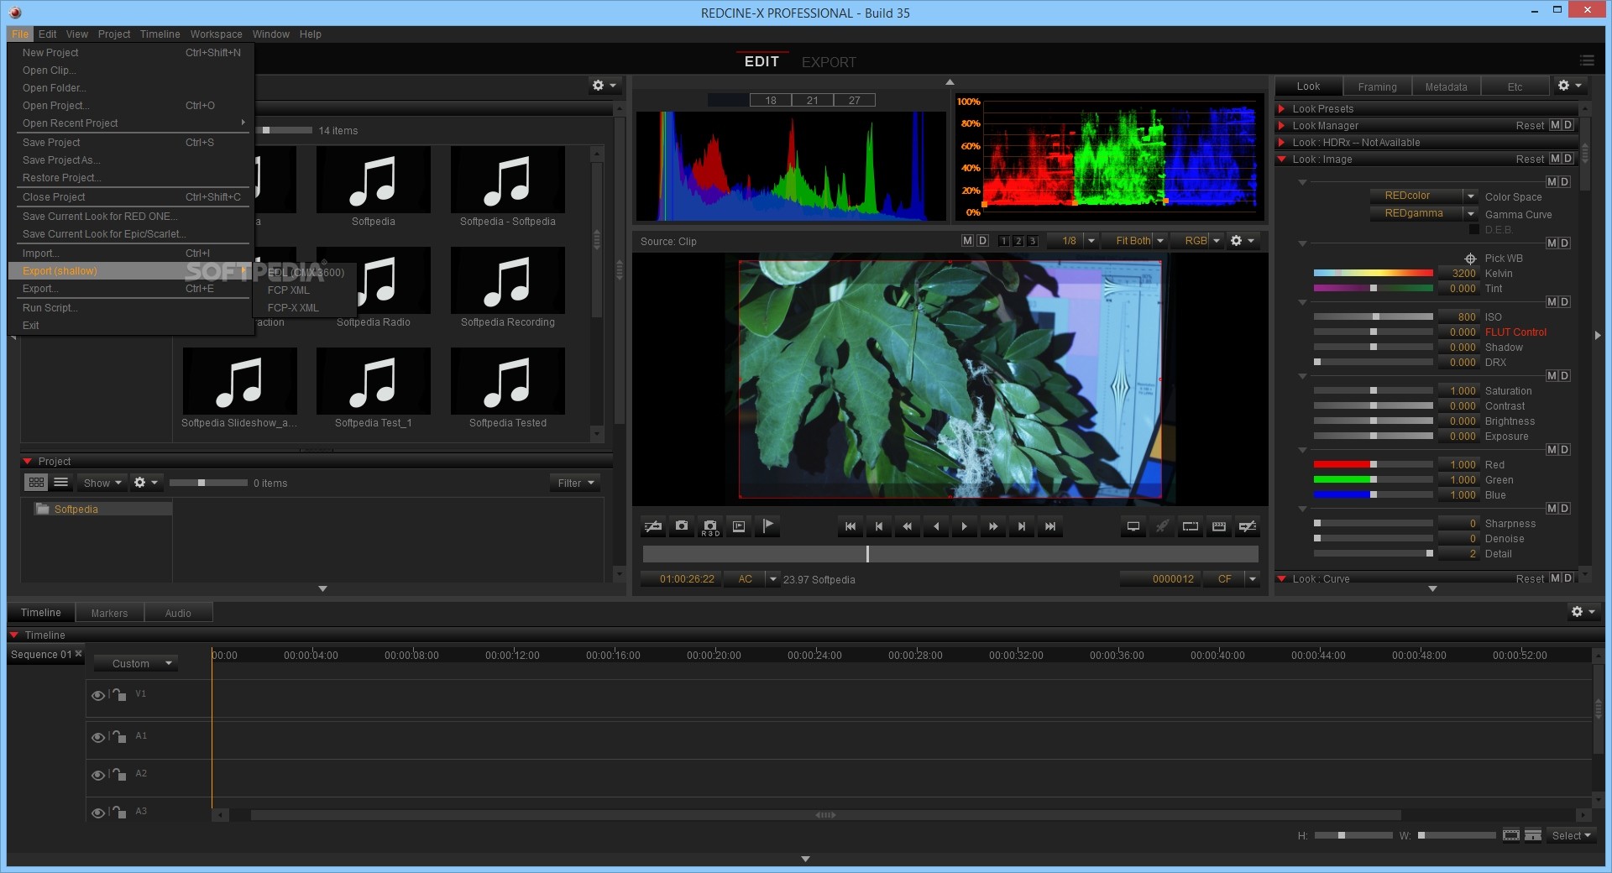This screenshot has width=1612, height=873.
Task: Step back one frame
Action: (879, 526)
